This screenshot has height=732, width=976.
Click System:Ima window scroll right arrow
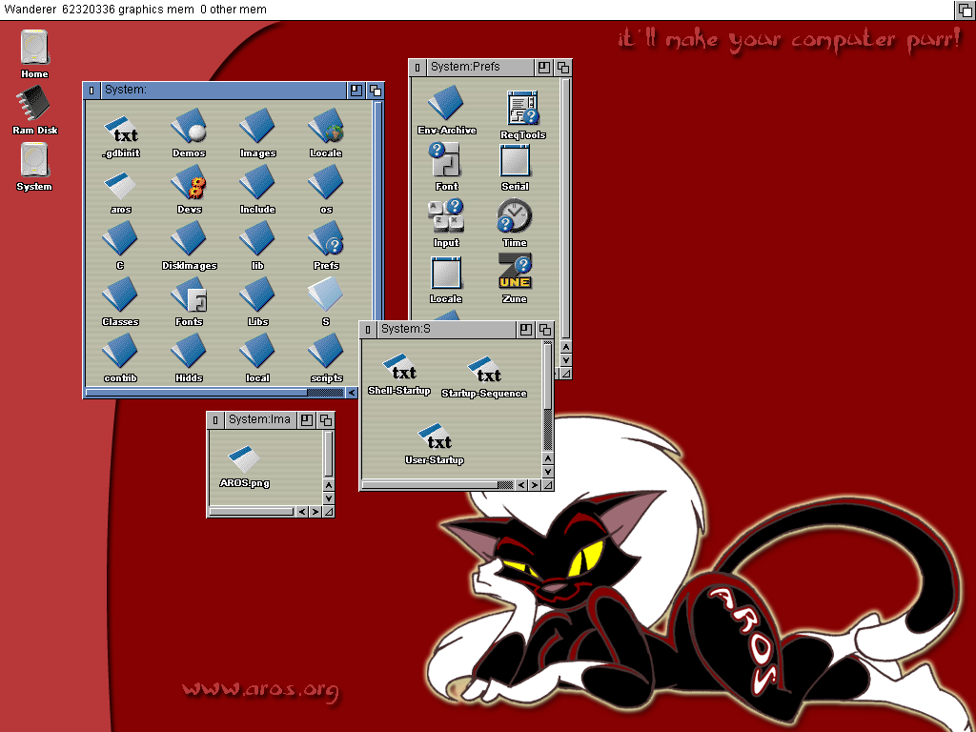click(315, 512)
